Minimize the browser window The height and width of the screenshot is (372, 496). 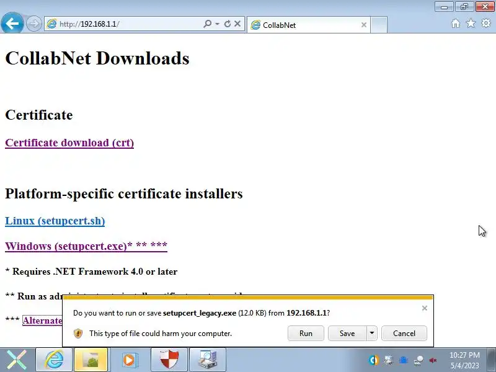tap(444, 7)
